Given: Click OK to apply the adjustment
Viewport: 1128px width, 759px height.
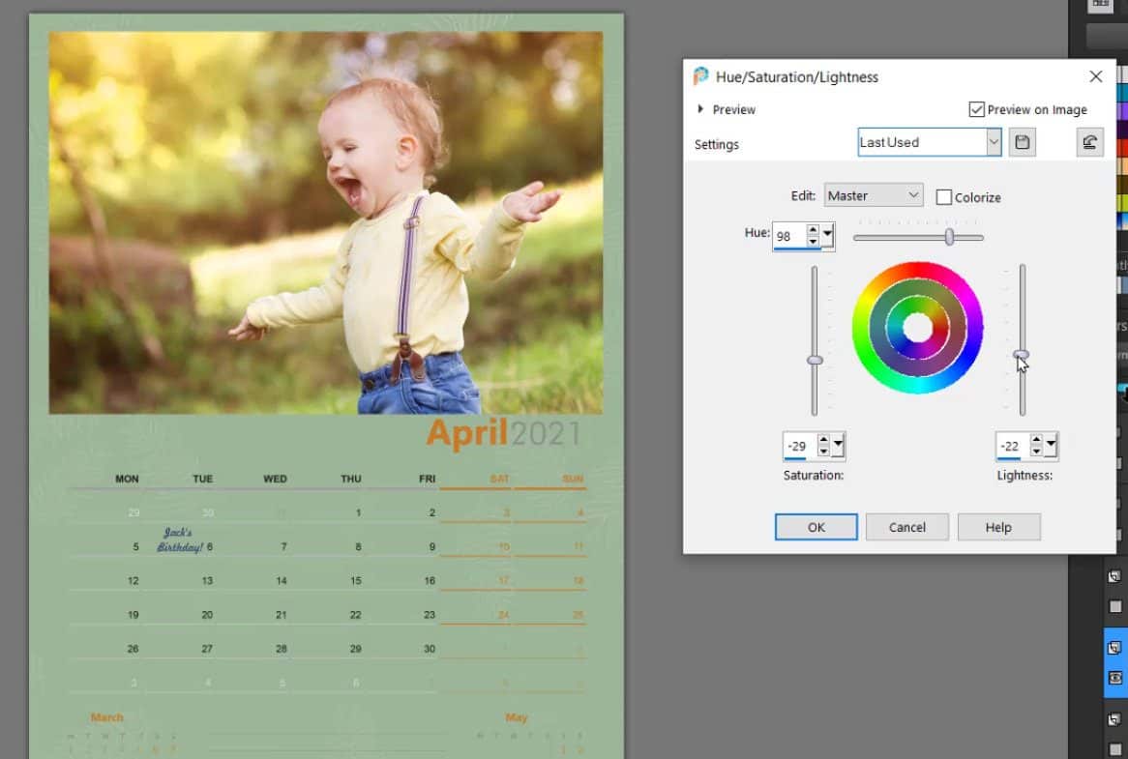Looking at the screenshot, I should click(x=816, y=527).
